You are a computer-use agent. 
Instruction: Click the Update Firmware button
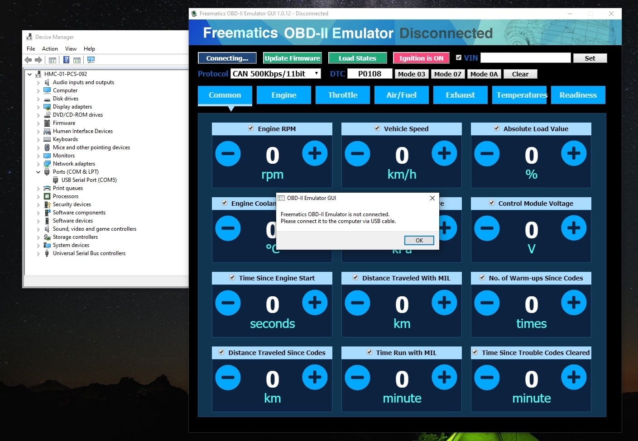[x=293, y=58]
